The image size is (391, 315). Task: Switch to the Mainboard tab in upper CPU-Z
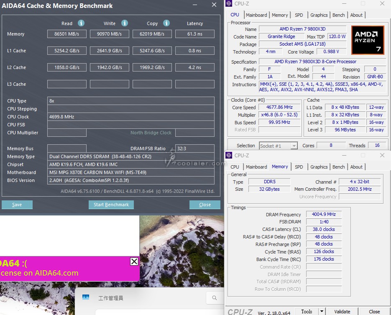256,15
